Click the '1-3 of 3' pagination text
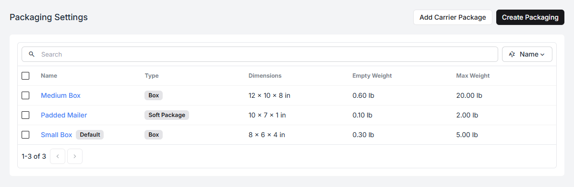Image resolution: width=574 pixels, height=187 pixels. (34, 156)
